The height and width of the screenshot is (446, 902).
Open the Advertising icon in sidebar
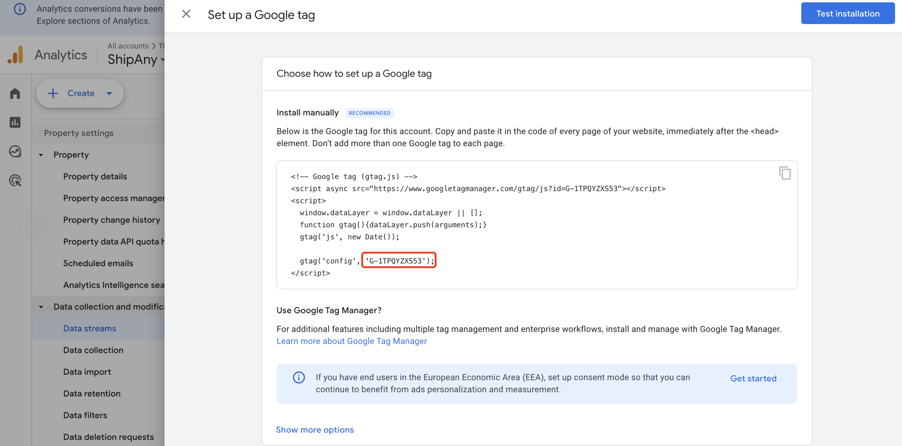(15, 180)
